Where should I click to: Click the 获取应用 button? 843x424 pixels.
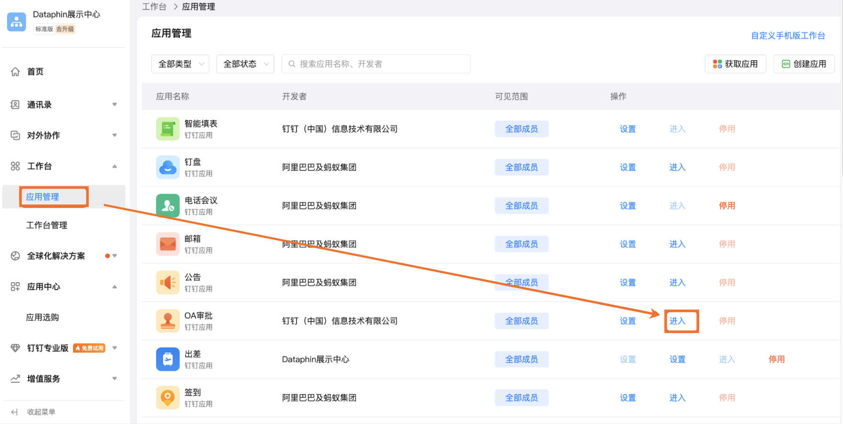point(736,64)
